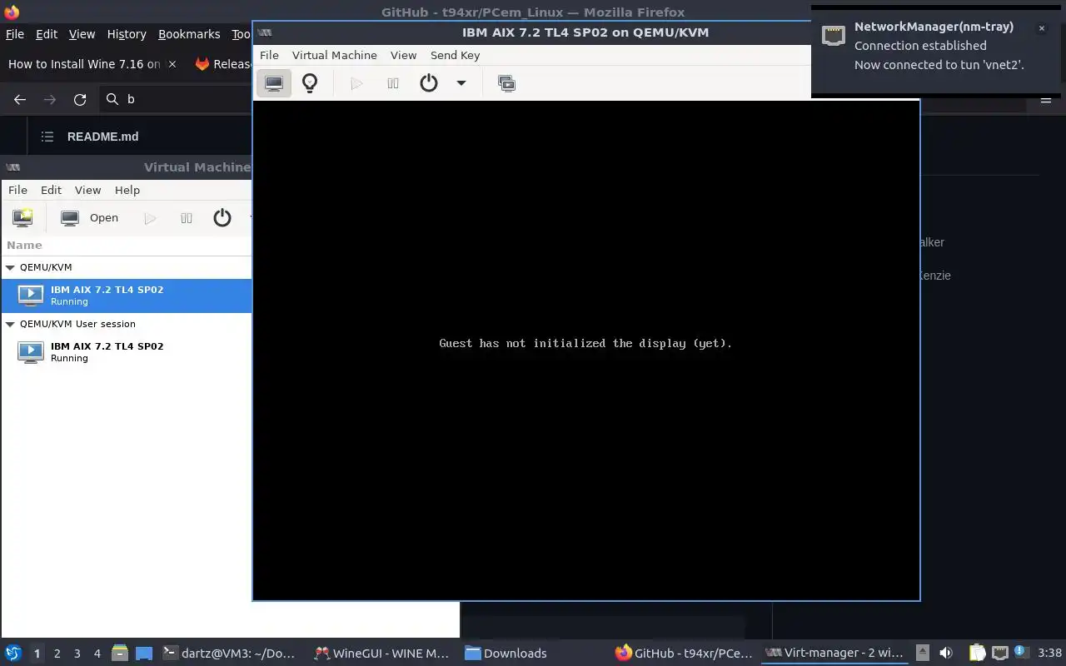Dismiss the NetworkManager notification
This screenshot has height=666, width=1066.
[1041, 28]
